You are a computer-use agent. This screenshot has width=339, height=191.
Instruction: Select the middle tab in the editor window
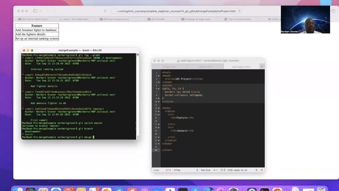(206, 67)
